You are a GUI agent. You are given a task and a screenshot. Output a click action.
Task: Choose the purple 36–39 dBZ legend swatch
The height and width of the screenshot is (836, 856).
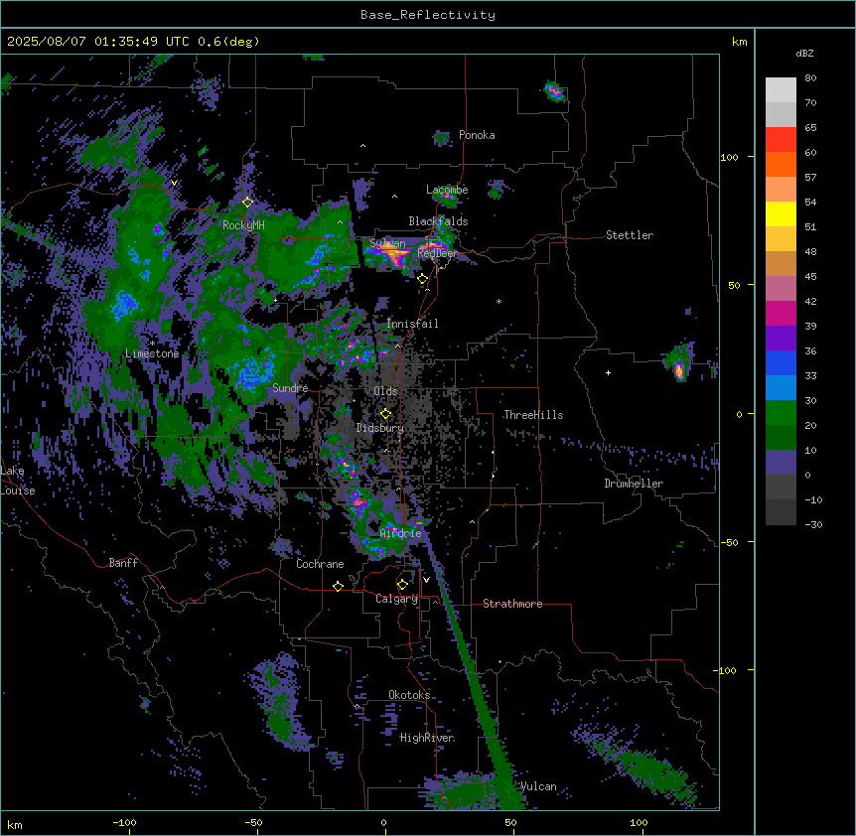[x=781, y=339]
